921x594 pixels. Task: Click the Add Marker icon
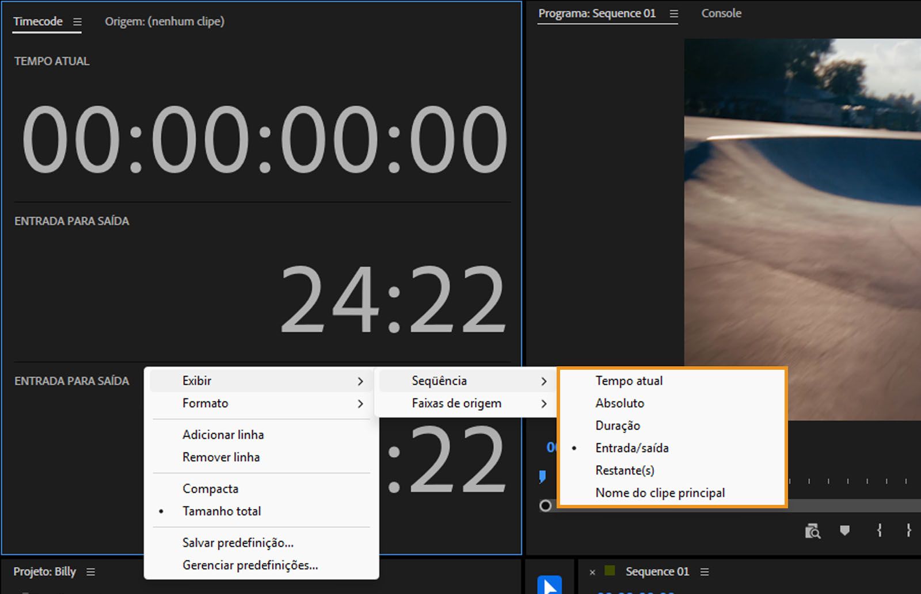pyautogui.click(x=844, y=530)
